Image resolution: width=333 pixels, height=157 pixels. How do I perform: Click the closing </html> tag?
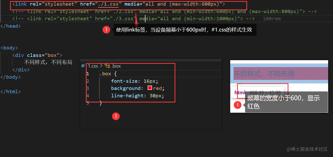(11, 92)
